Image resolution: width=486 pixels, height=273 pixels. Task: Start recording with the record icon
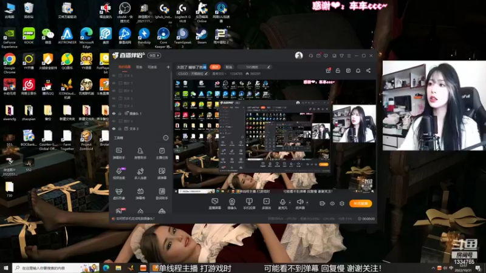323,203
